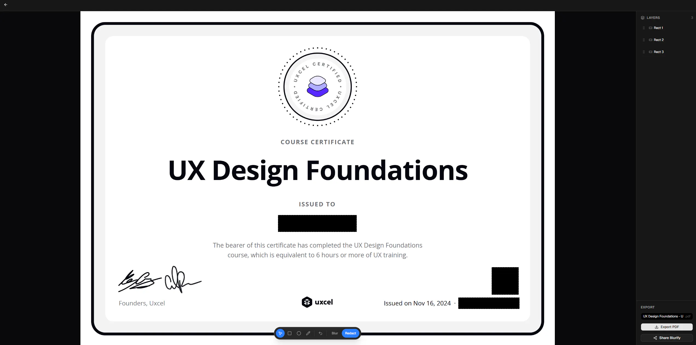
Task: Choose the rectangle shape tool
Action: 289,333
